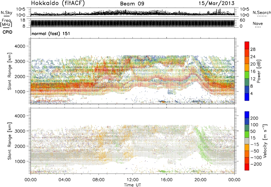Click the power colorbar value 16
Image resolution: width=271 pixels, height=187 pixels.
(253, 72)
